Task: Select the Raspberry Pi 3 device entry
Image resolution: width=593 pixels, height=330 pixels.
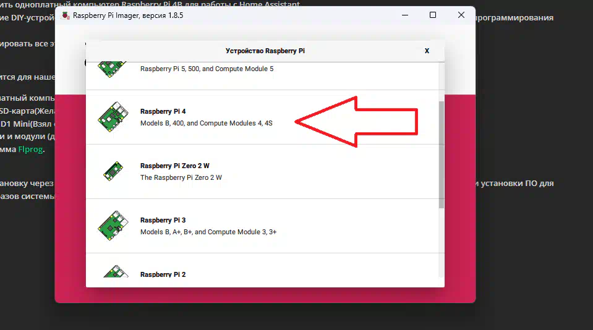Action: coord(262,226)
